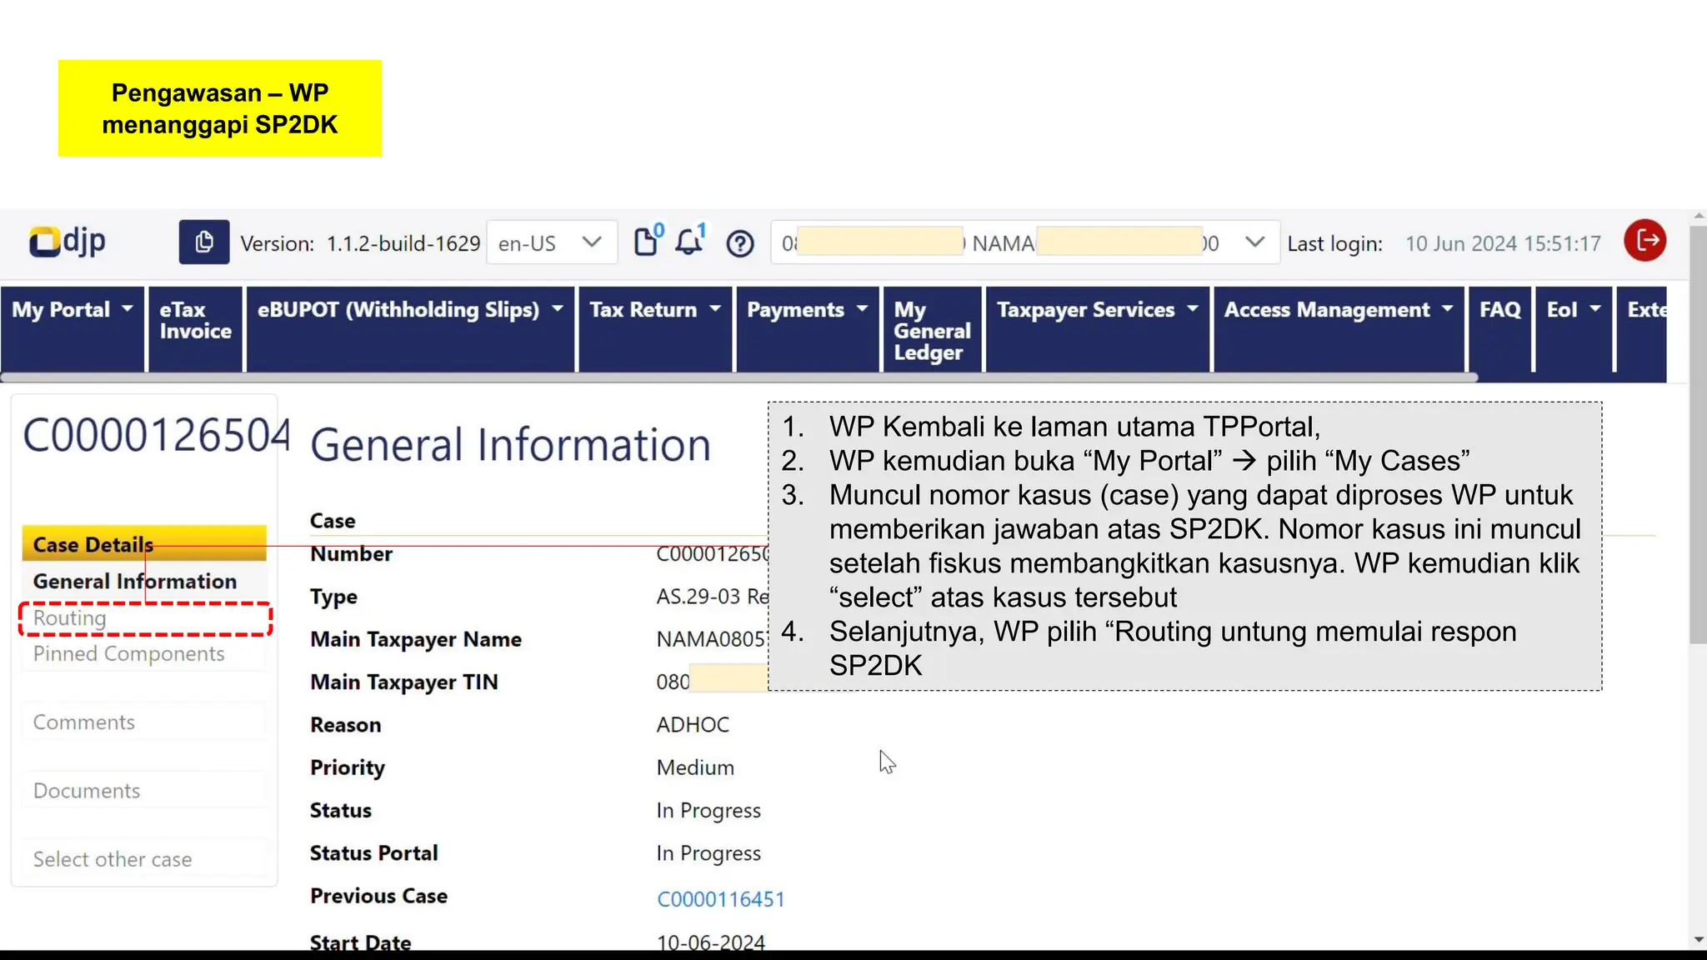Viewport: 1707px width, 960px height.
Task: Click Select other case
Action: tap(113, 859)
